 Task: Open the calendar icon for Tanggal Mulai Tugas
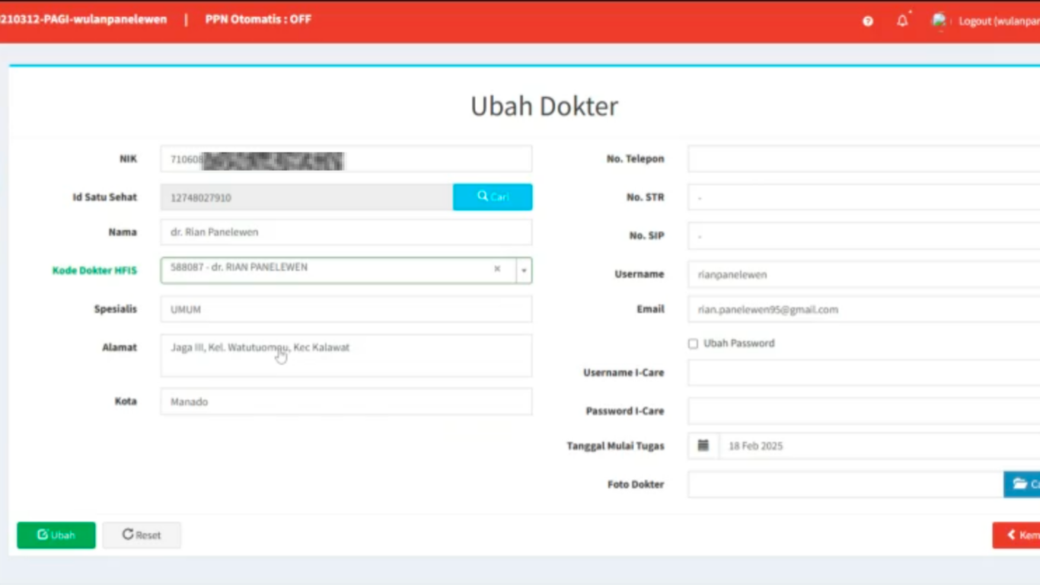pyautogui.click(x=703, y=446)
